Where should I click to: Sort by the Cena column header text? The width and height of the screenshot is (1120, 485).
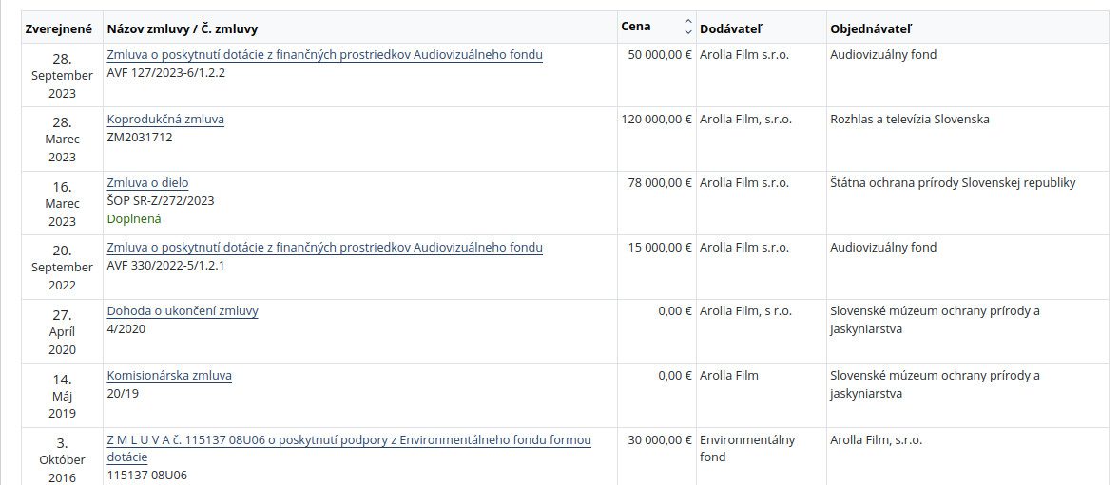click(x=636, y=27)
